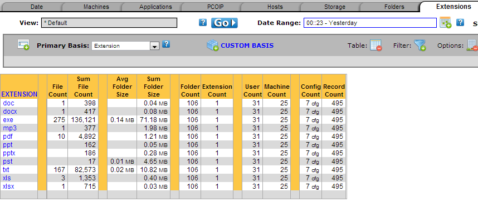Open the Primary Basis Extension dropdown
The image size is (478, 207).
click(x=125, y=46)
